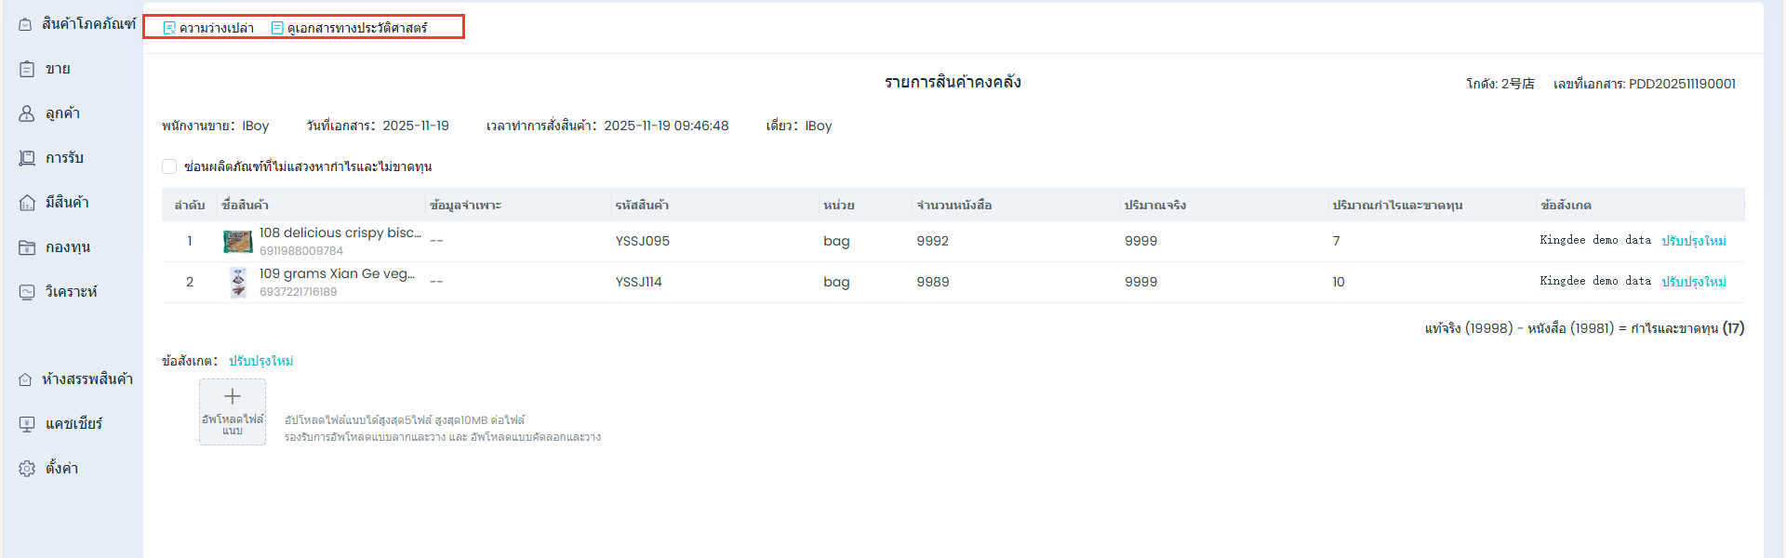Open the ห้างสรรพสินค้า mall icon
Viewport: 1786px width, 558px height.
coord(25,379)
